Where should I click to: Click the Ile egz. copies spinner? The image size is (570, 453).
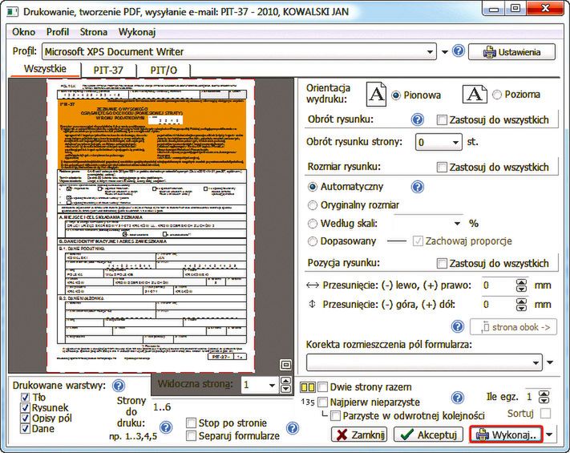(544, 397)
